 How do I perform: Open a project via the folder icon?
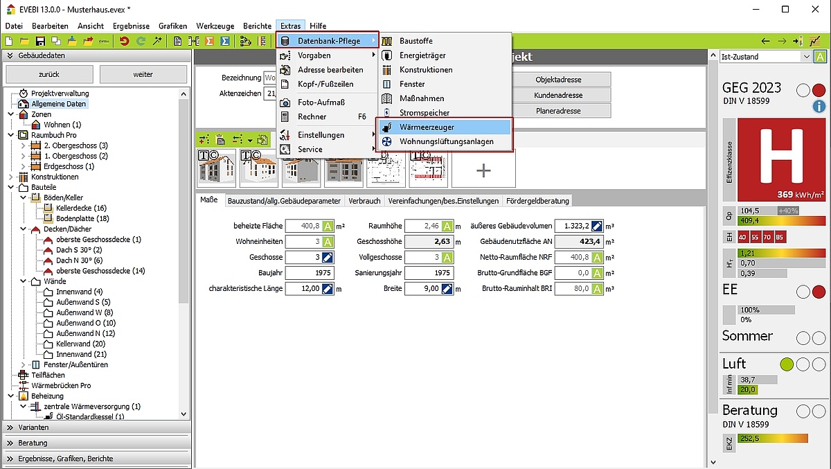tap(24, 41)
